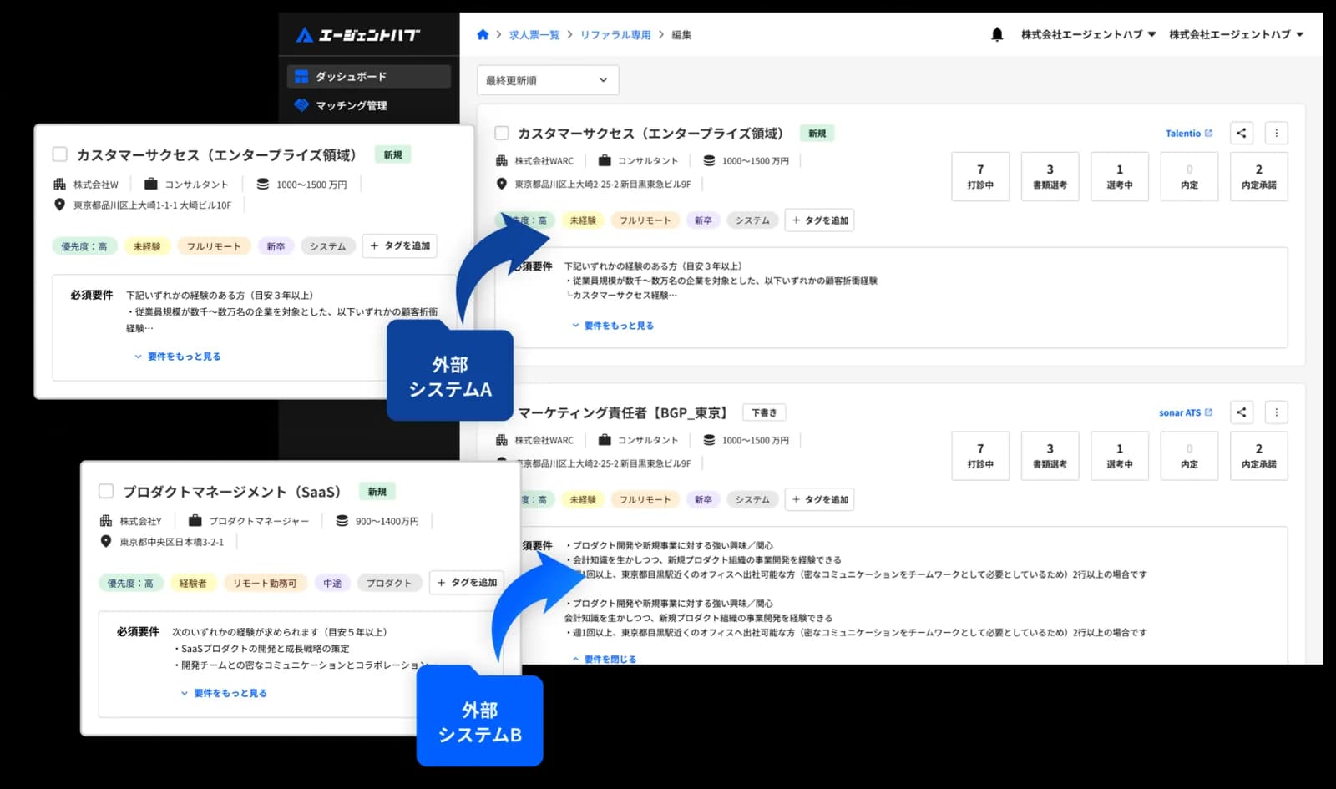Tick checkbox for カスタマーサクセス in floating card
The width and height of the screenshot is (1336, 789).
59,154
